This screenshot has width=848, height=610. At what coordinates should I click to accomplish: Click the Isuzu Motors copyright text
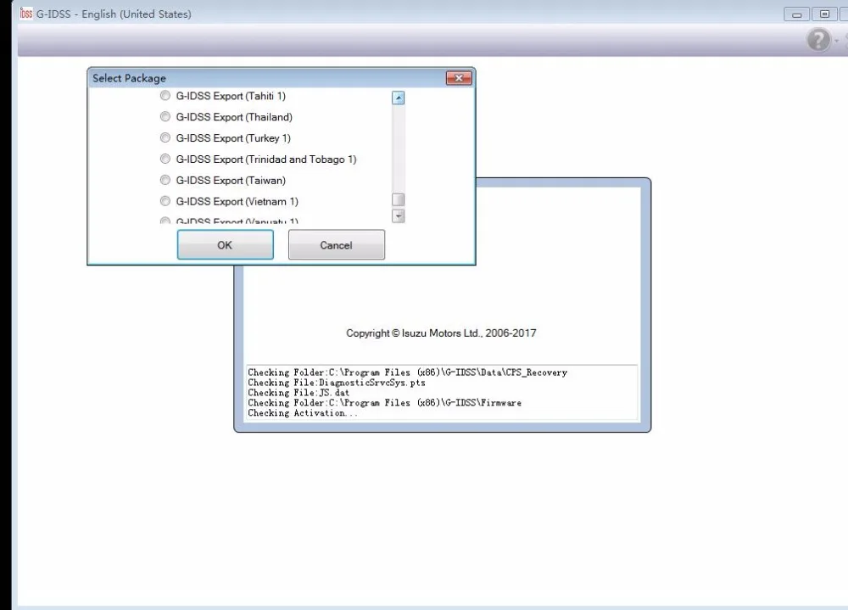click(x=441, y=333)
